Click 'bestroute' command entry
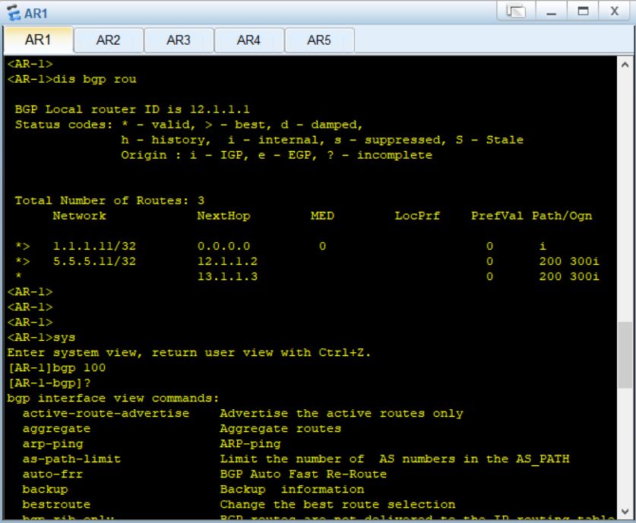Screen dimensions: 636x523 [x=56, y=504]
